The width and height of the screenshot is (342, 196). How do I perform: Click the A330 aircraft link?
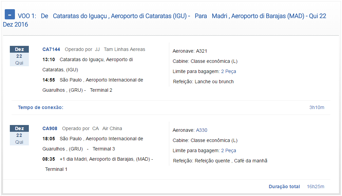click(x=202, y=130)
